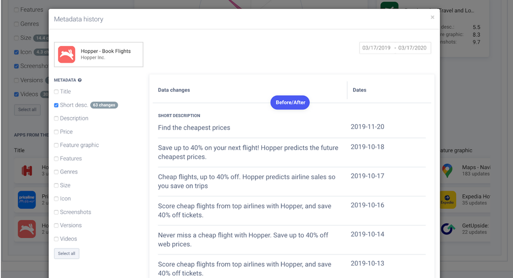The height and width of the screenshot is (278, 513).
Task: Toggle background Features checkbox behind modal
Action: 16,9
